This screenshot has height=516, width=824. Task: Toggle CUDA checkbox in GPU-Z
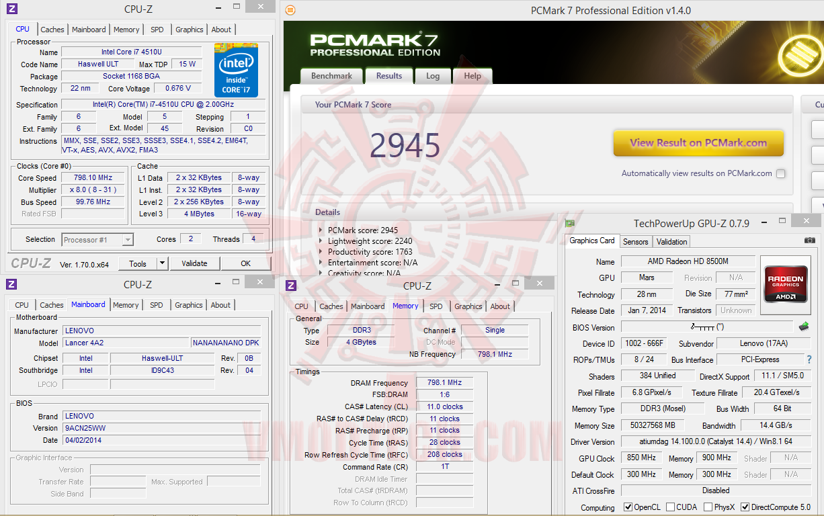pos(671,507)
